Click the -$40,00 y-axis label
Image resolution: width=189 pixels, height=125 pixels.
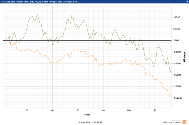[x=177, y=63]
